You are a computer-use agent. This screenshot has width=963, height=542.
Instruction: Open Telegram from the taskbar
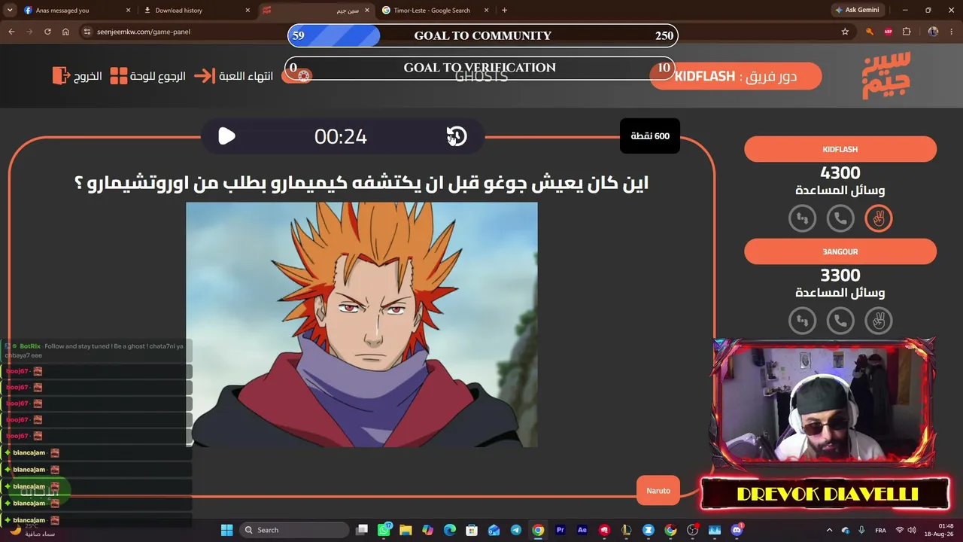[515, 530]
